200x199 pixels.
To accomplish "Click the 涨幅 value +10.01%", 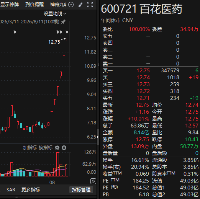I will click(138, 119).
